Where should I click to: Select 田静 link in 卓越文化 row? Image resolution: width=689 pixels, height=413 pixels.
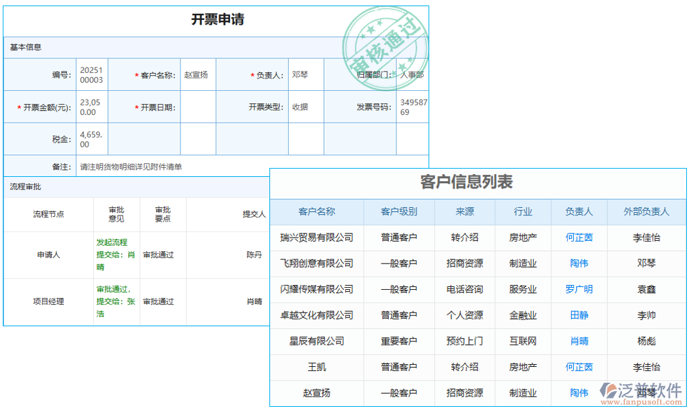click(x=578, y=315)
